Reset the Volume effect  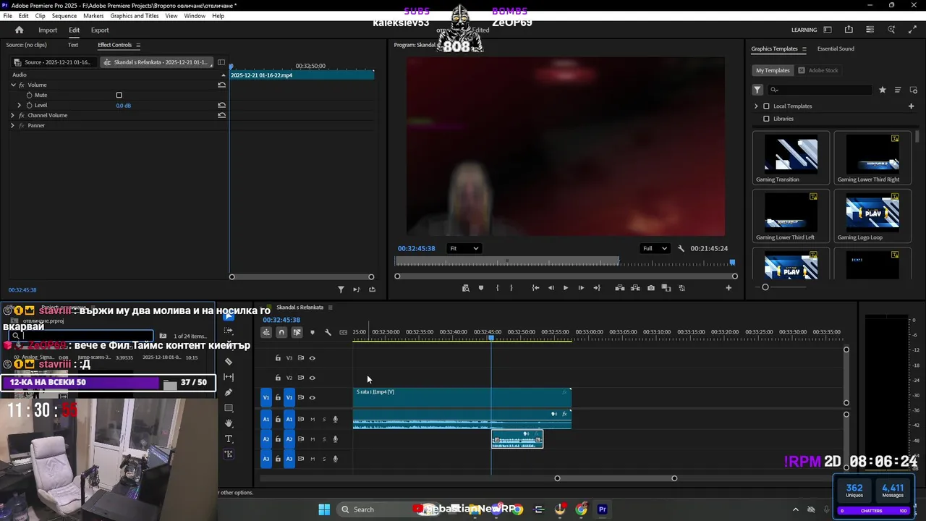pos(221,85)
